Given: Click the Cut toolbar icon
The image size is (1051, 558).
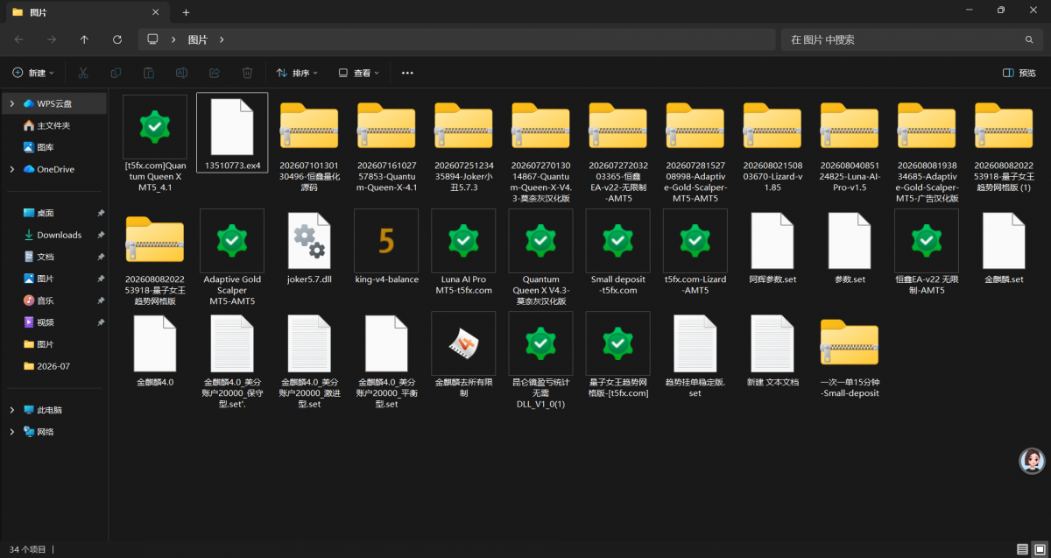Looking at the screenshot, I should (83, 73).
